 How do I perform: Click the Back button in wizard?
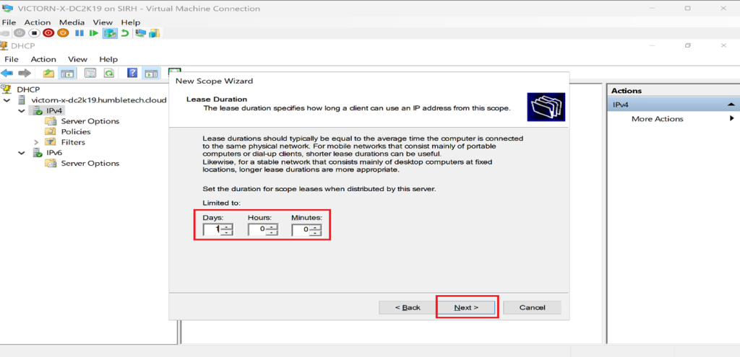click(407, 307)
